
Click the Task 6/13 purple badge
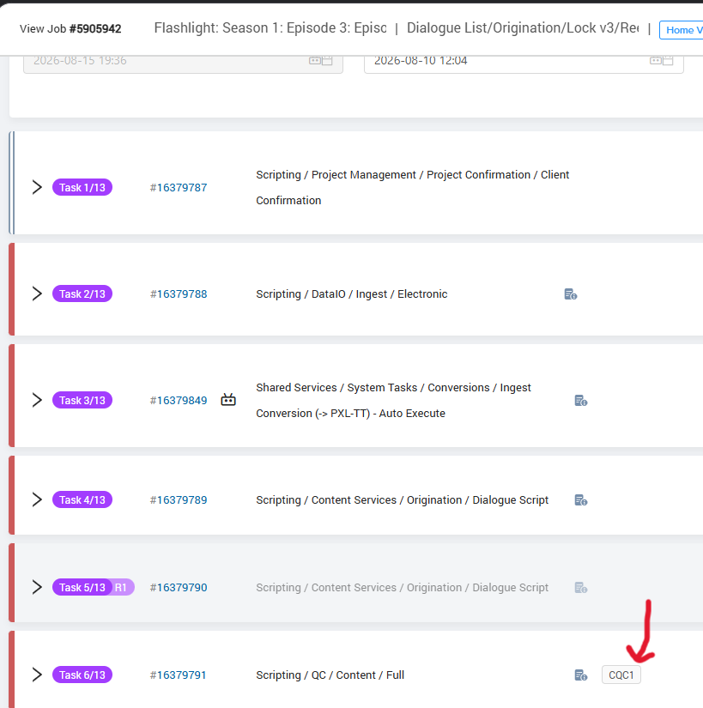[82, 675]
